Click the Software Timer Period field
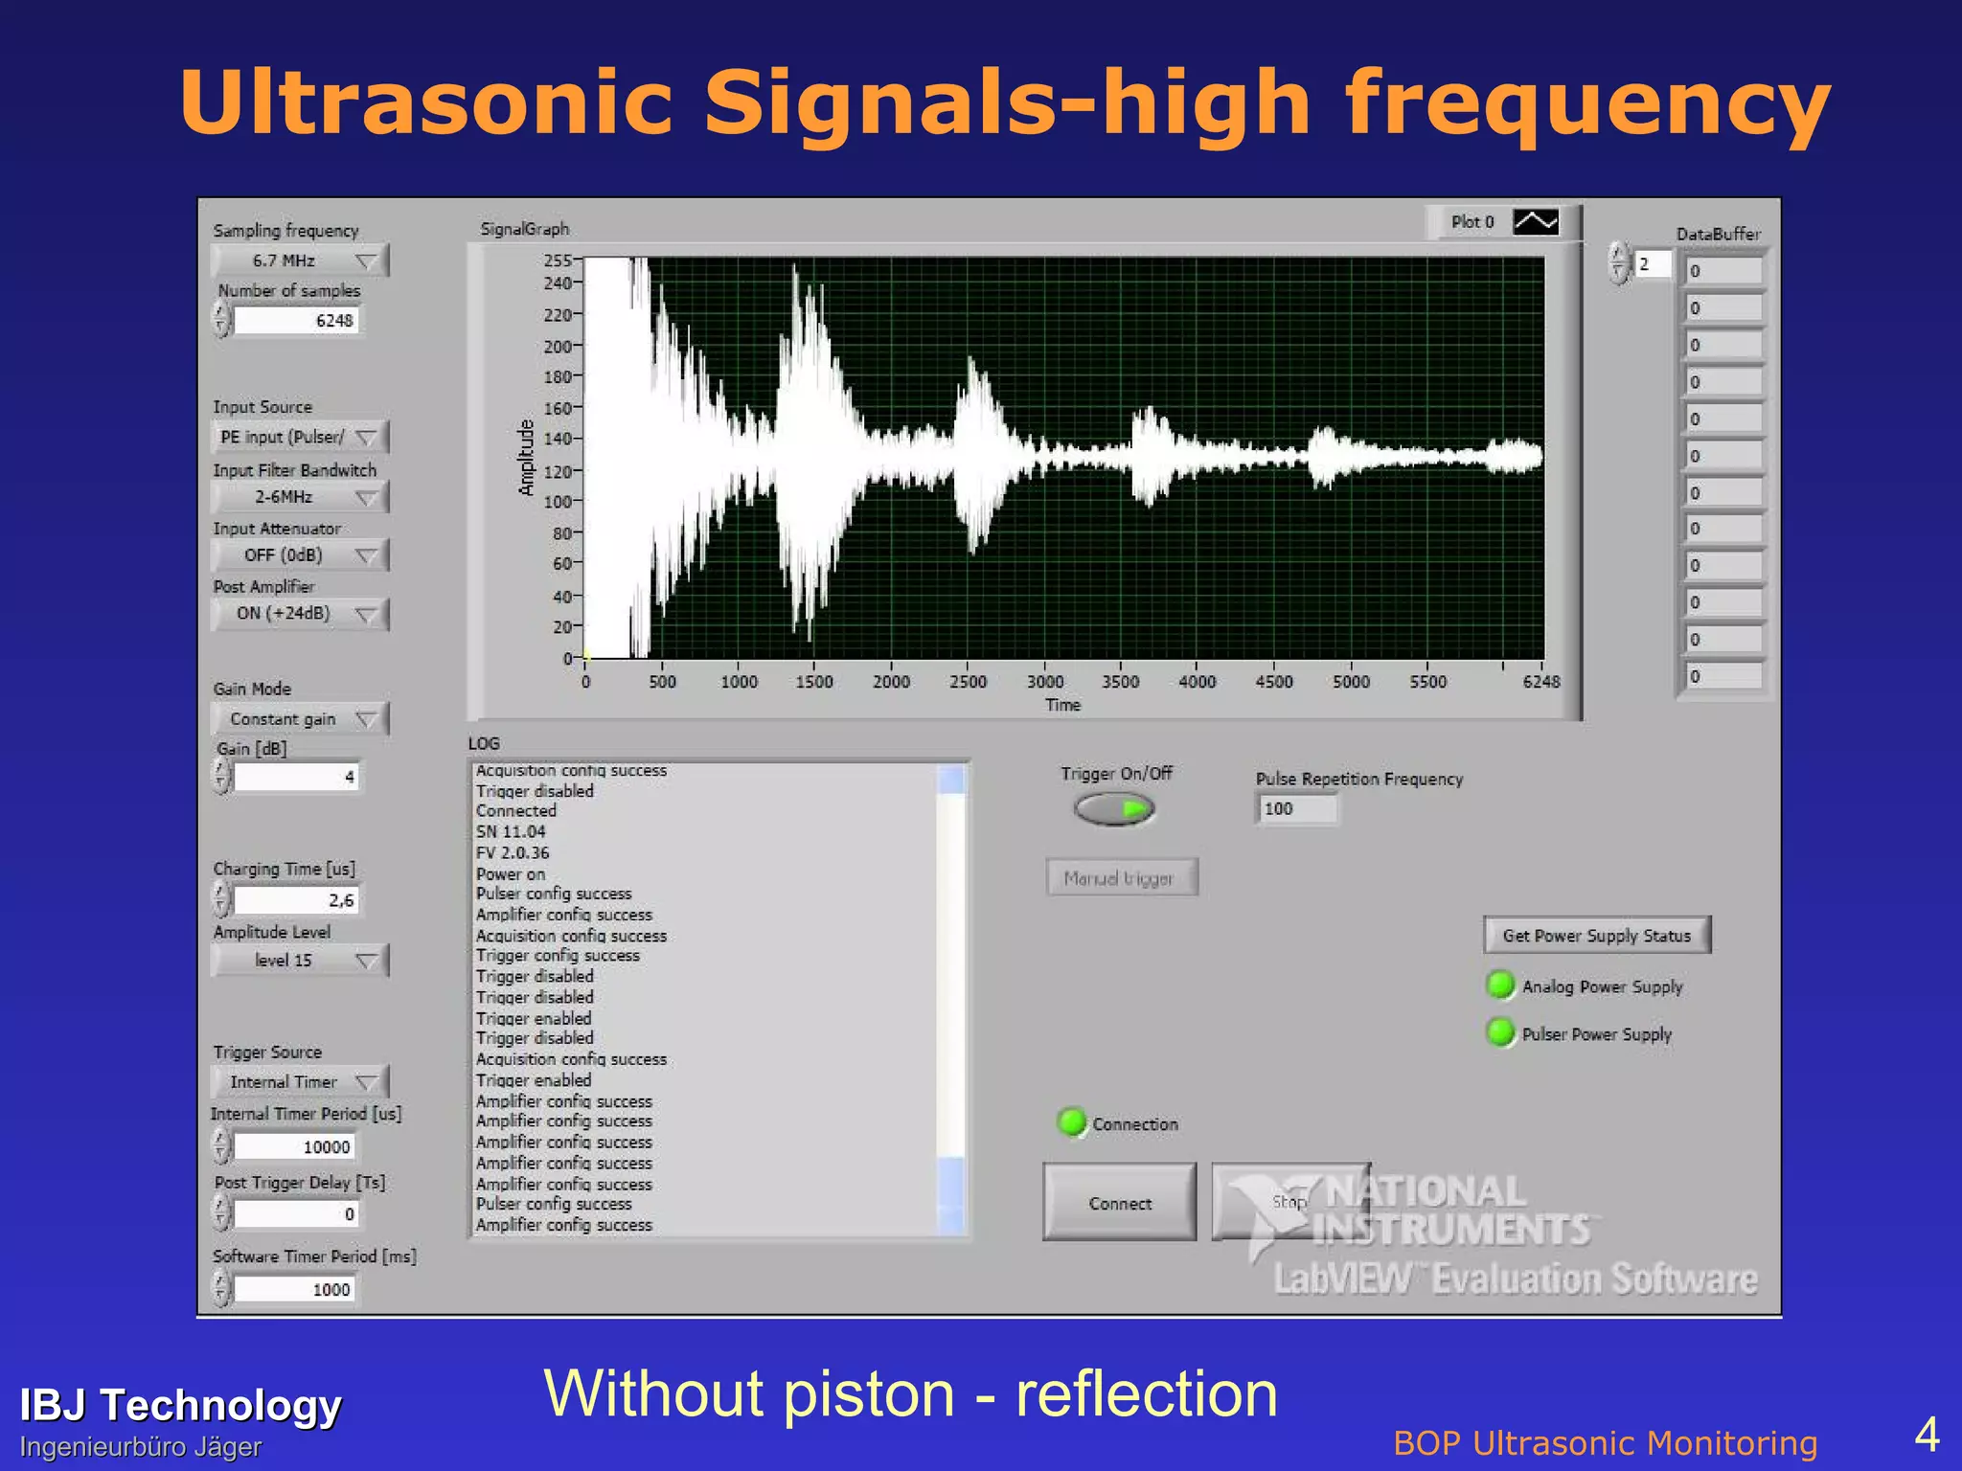Viewport: 1962px width, 1471px height. tap(296, 1290)
